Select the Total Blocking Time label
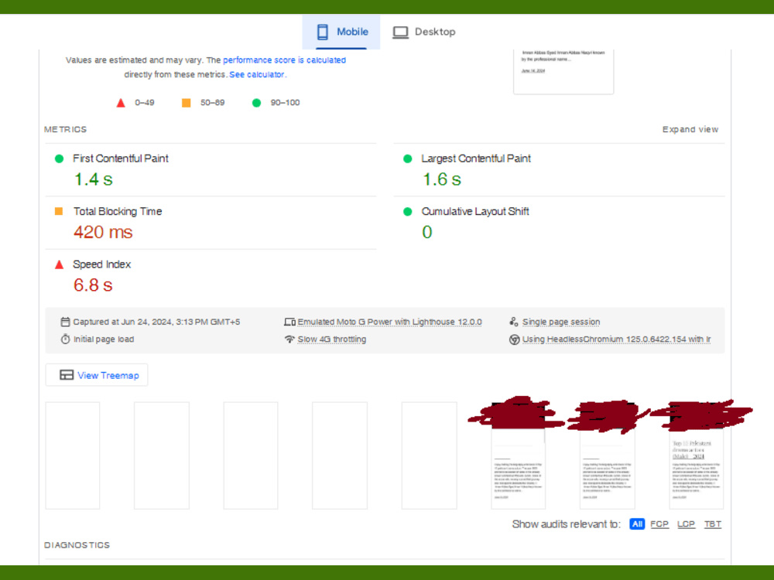This screenshot has width=774, height=580. [x=118, y=211]
